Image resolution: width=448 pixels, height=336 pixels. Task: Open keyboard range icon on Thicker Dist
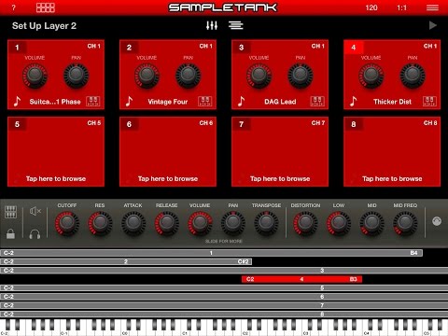(x=429, y=101)
